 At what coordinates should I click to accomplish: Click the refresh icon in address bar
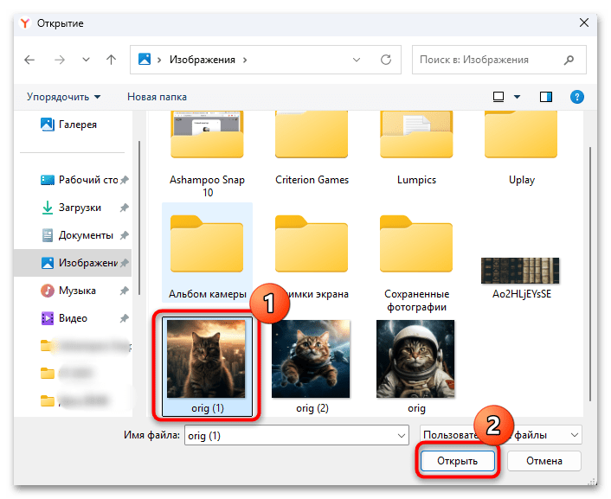tap(384, 61)
